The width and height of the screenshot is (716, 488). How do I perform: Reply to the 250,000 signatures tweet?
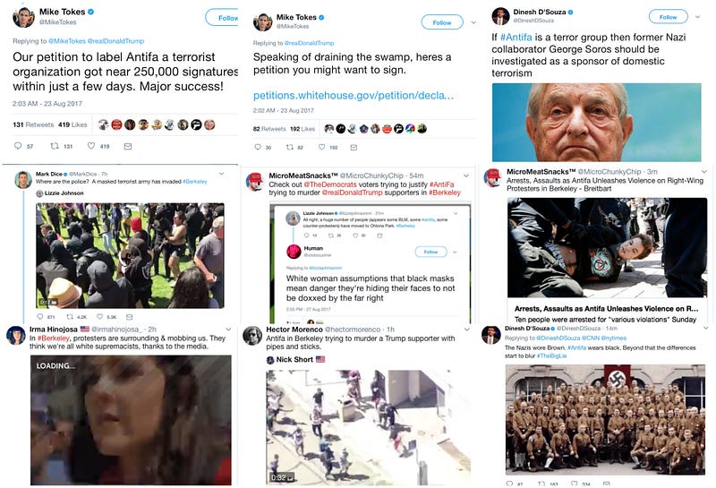(18, 146)
